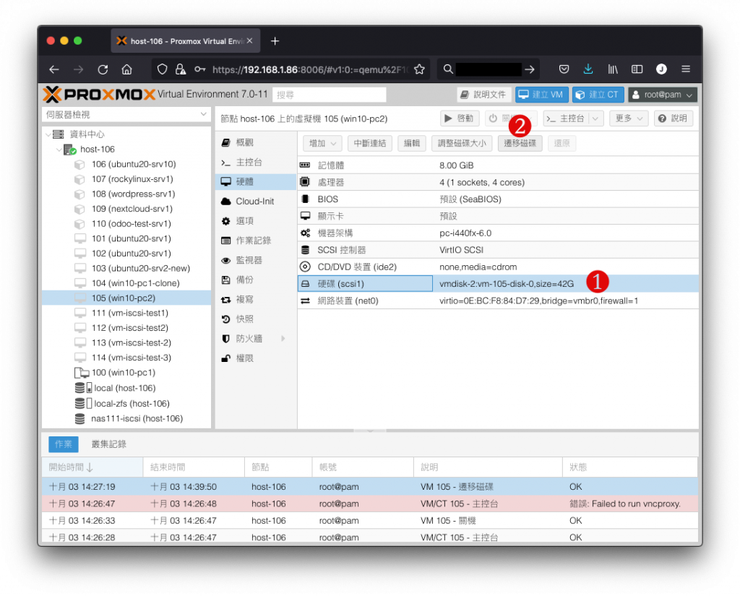
Task: Open the browser downloads icon
Action: pos(588,69)
